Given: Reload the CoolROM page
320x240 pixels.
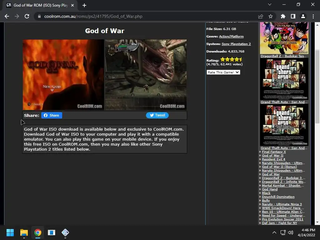Looking at the screenshot, I should pyautogui.click(x=27, y=16).
